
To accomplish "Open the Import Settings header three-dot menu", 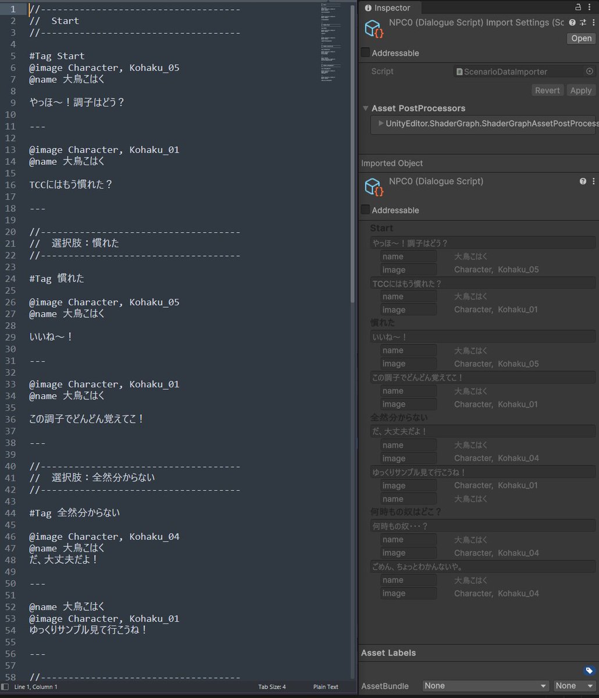I will click(593, 23).
